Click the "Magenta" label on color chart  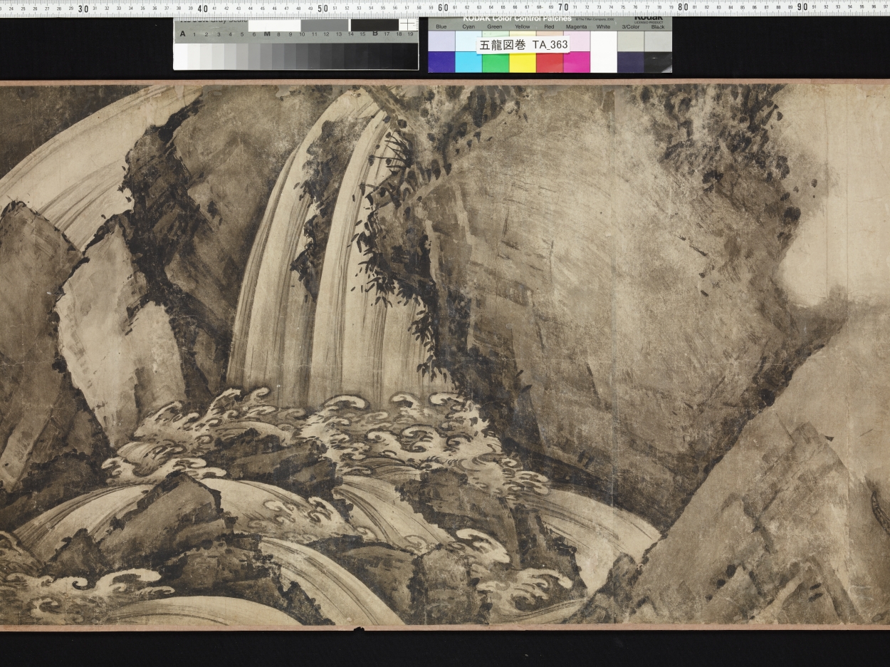click(577, 26)
